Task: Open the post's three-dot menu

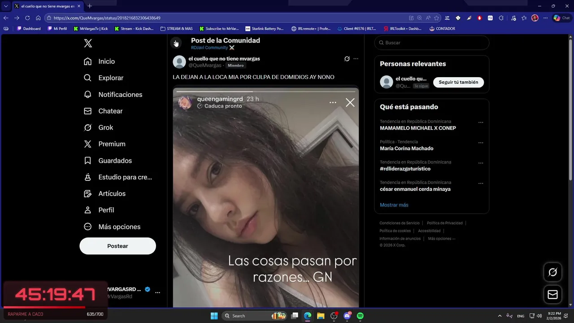Action: (356, 59)
